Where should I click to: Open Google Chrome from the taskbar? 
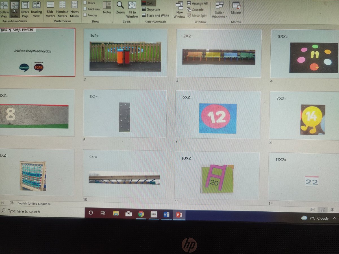141,214
